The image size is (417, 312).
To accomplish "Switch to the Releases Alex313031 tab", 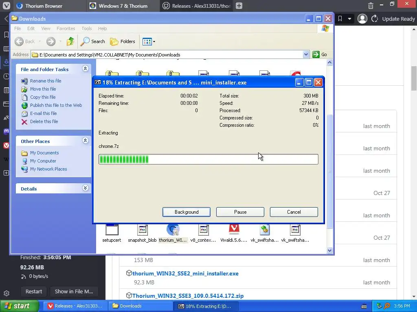I will coord(197,6).
